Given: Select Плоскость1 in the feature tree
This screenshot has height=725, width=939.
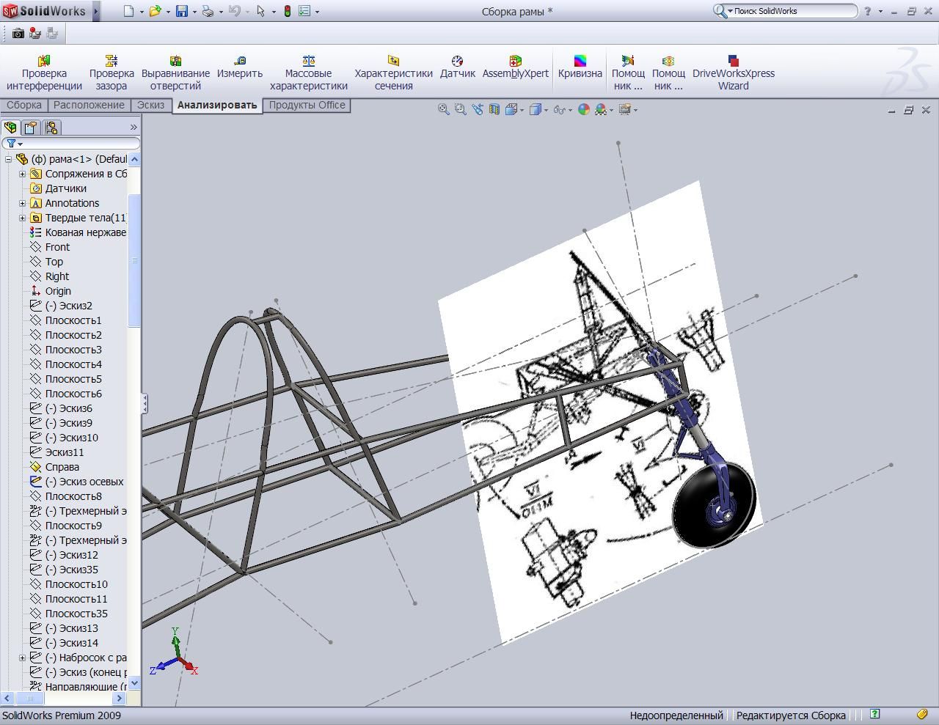Looking at the screenshot, I should click(x=73, y=320).
